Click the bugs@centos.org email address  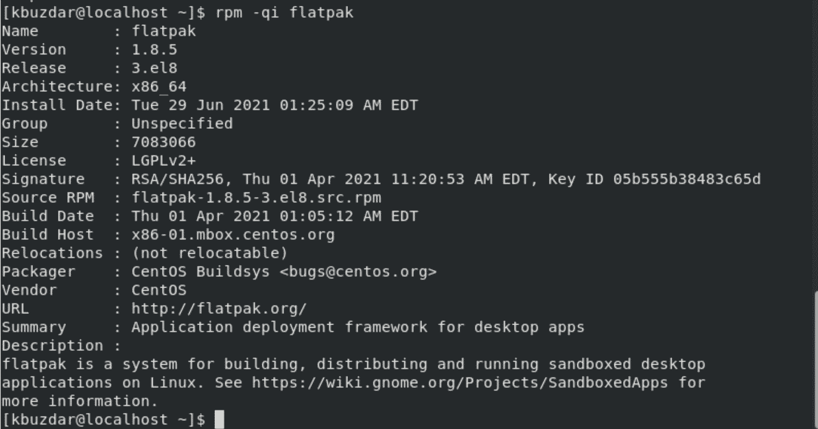358,271
